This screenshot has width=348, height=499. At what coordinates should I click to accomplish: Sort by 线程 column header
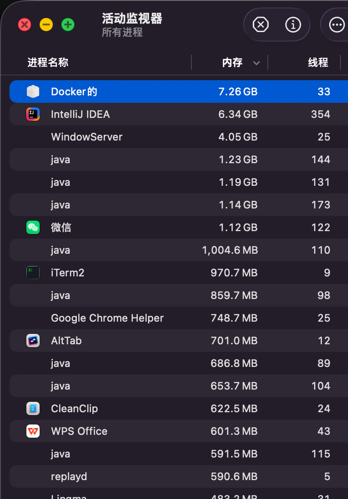[318, 62]
